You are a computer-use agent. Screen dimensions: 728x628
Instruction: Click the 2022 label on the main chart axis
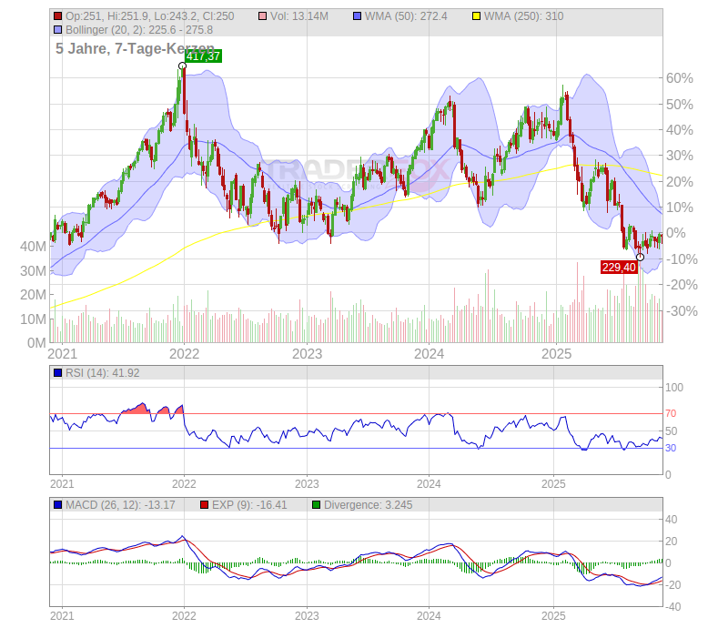(x=185, y=354)
